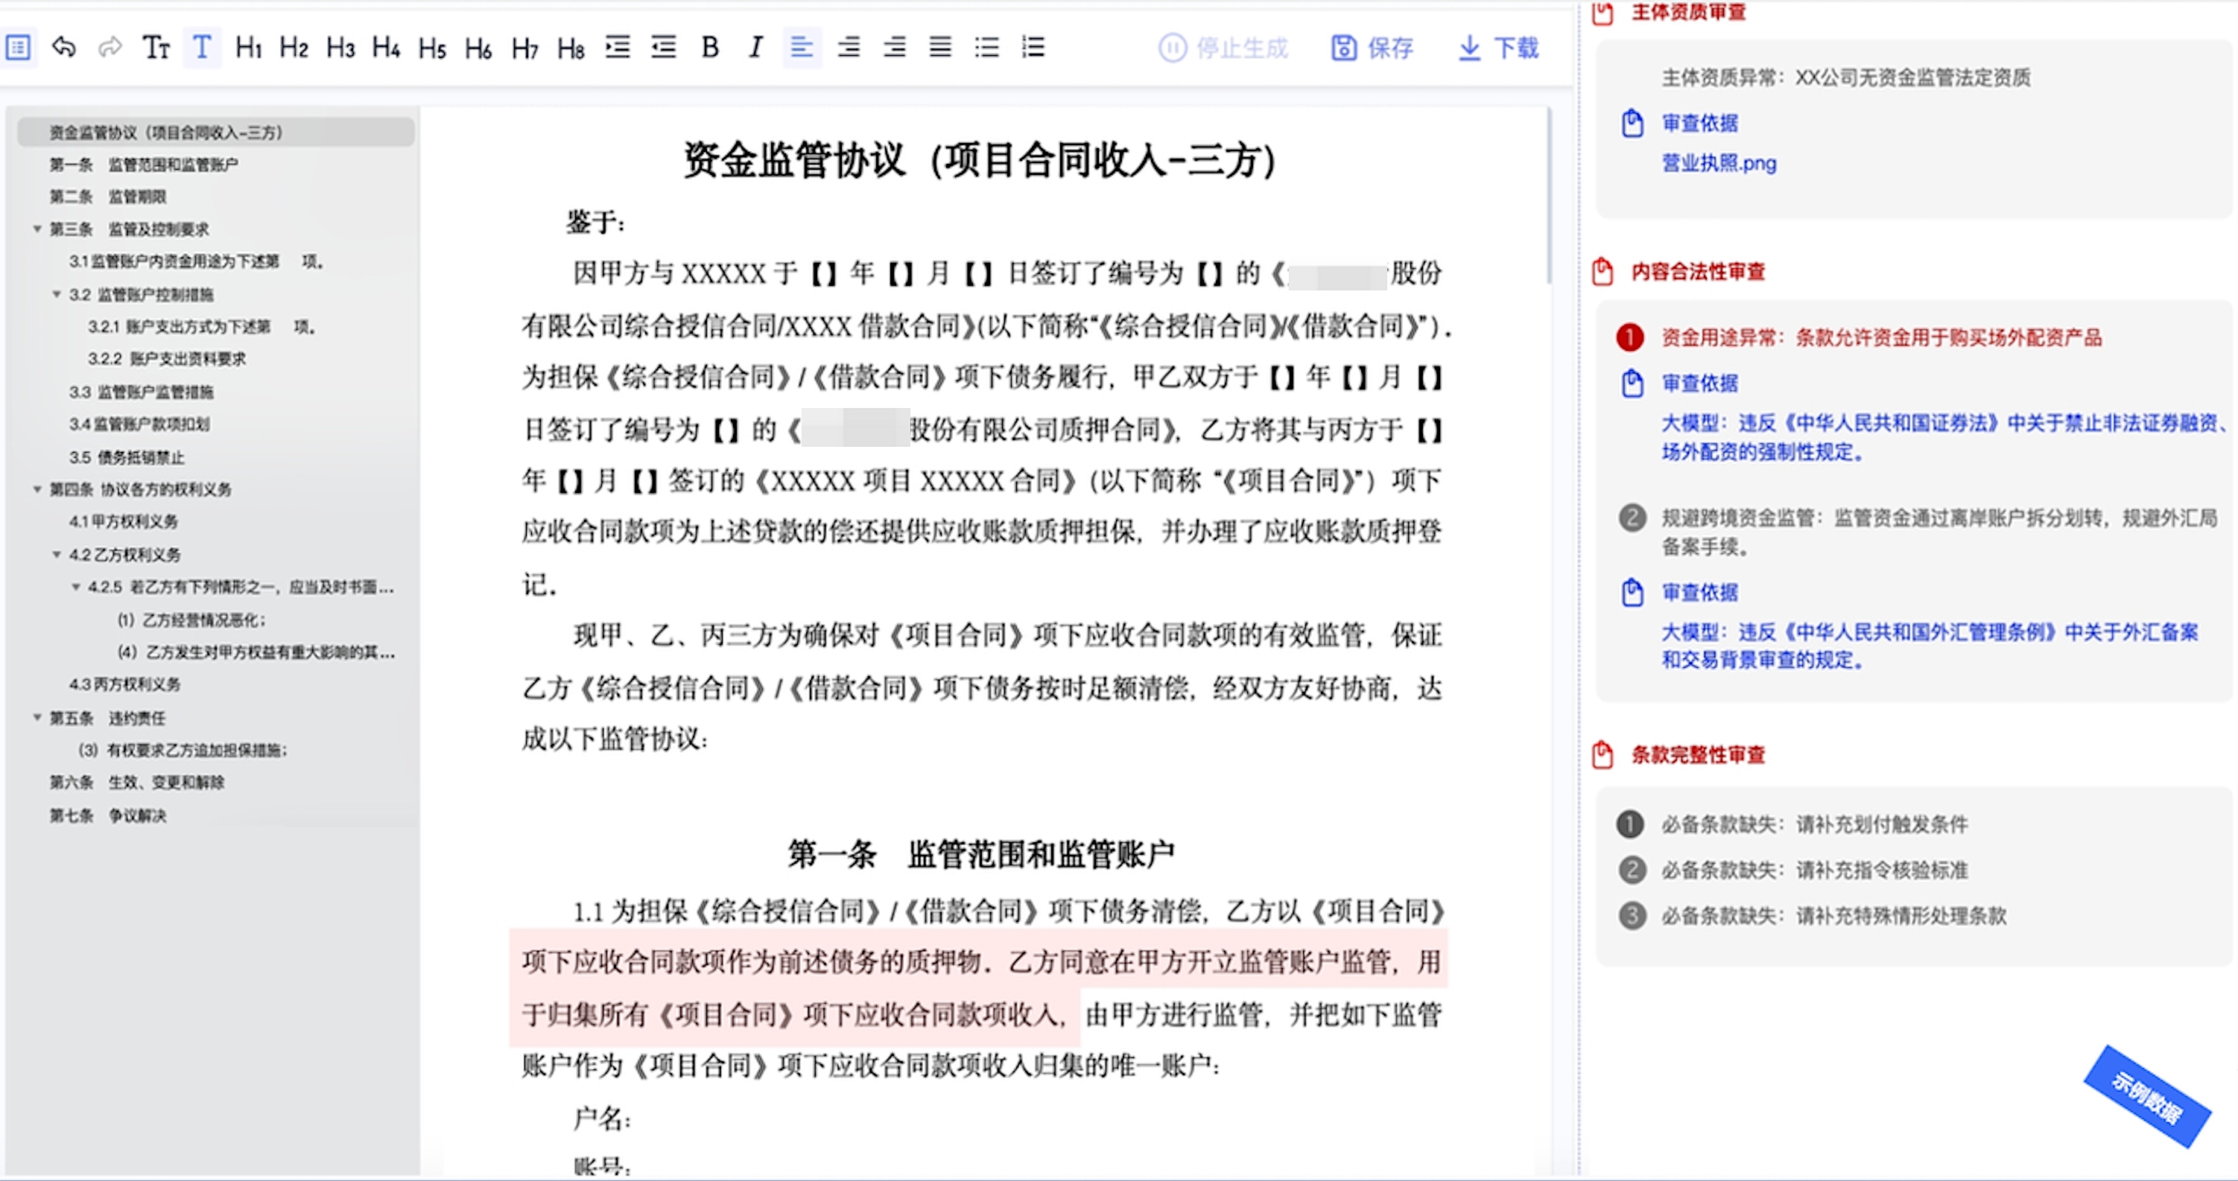Collapse the 第五条 违约责任 section
This screenshot has height=1181, width=2238.
point(37,718)
